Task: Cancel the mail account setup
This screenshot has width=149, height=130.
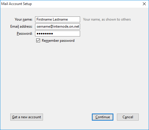Action: coord(128,117)
